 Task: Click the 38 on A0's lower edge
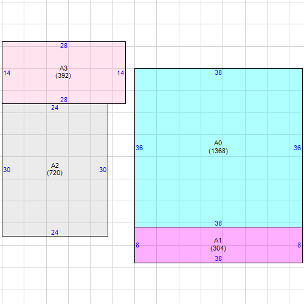pyautogui.click(x=218, y=223)
